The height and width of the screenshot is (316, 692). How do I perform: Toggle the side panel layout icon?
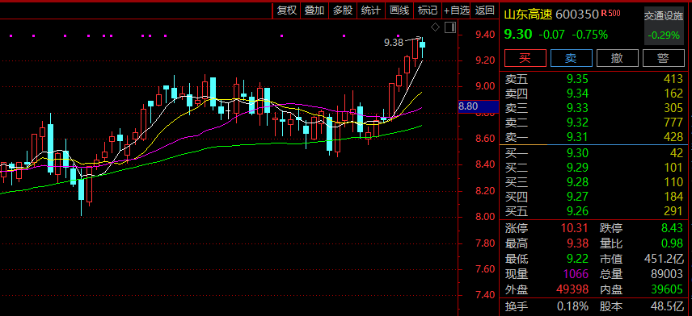pos(450,27)
